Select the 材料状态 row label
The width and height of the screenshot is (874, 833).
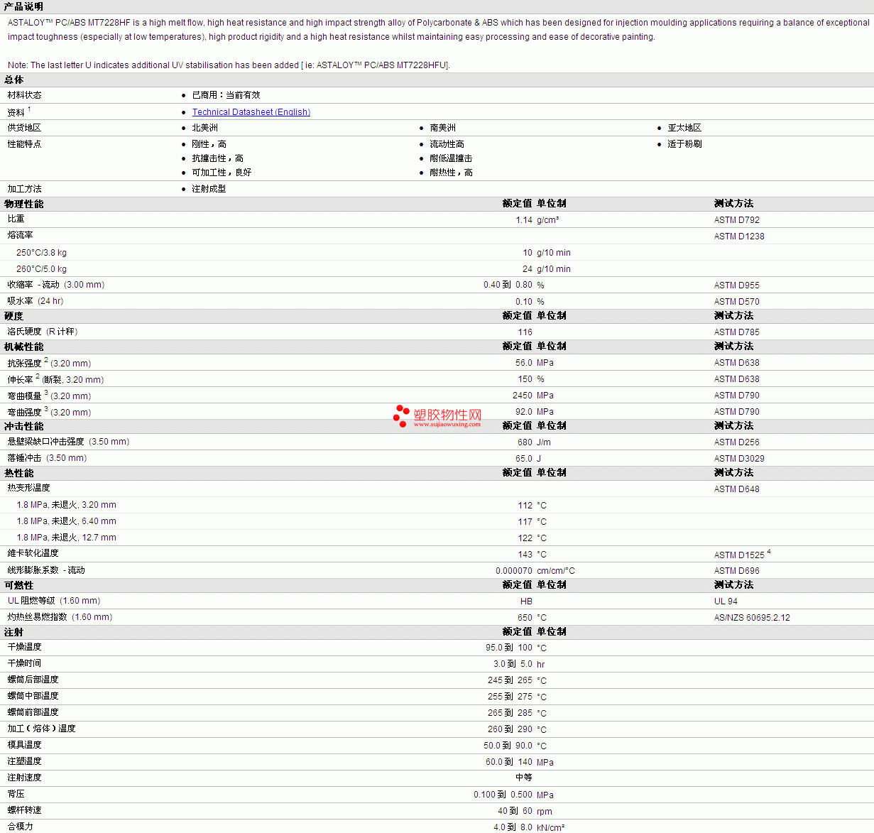tap(24, 95)
